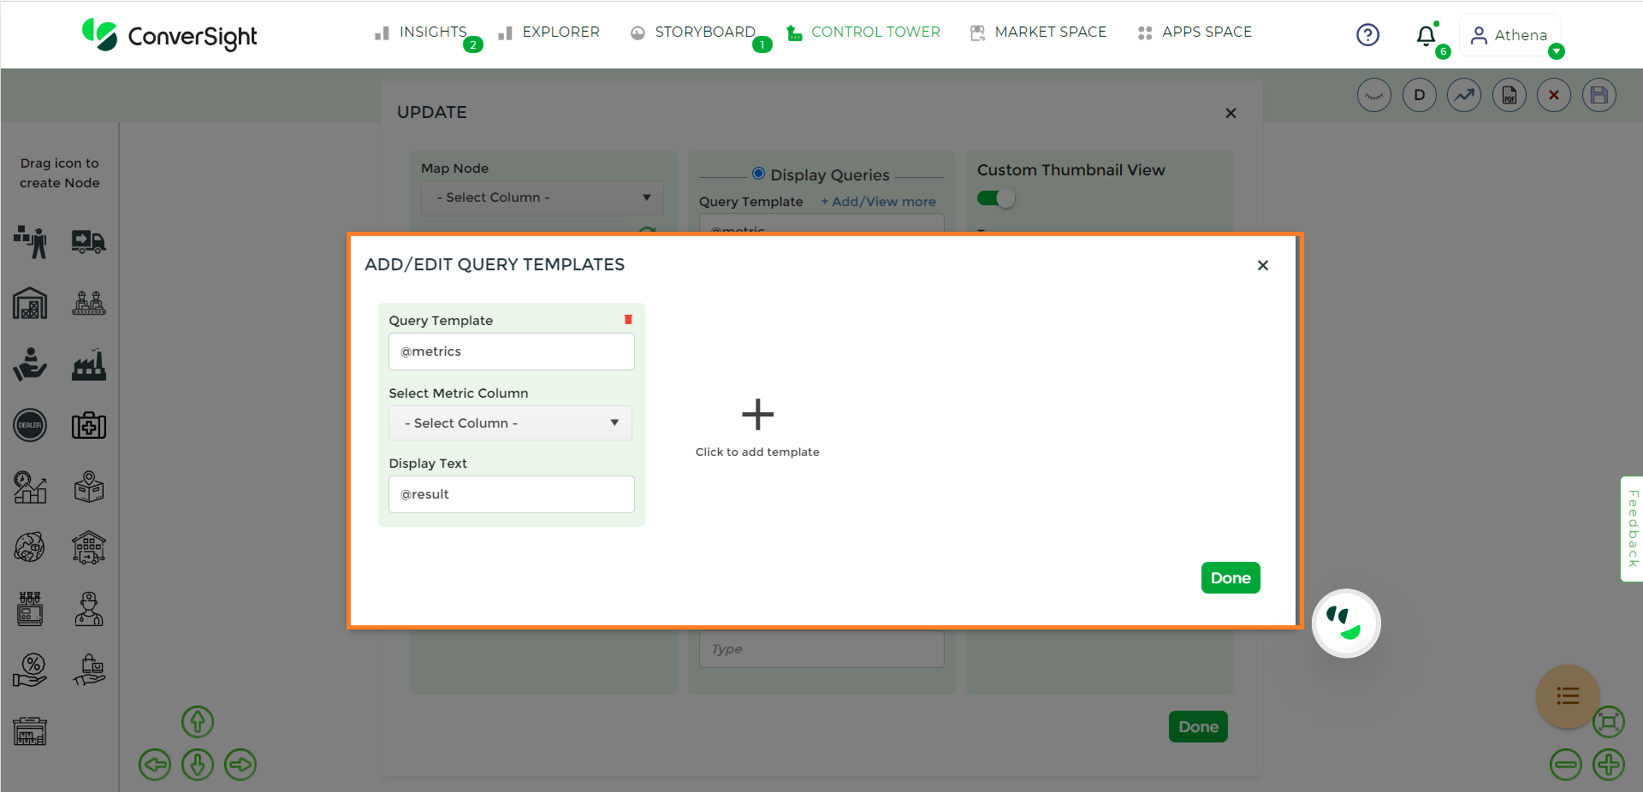Viewport: 1643px width, 792px height.
Task: Click the fit-to-screen icon
Action: (x=1609, y=722)
